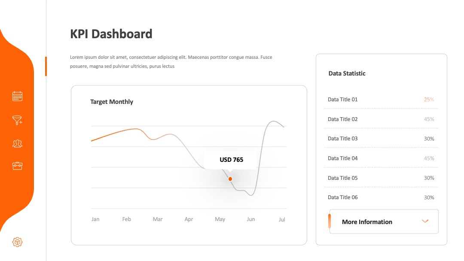464x261 pixels.
Task: Choose the Data Title 05 item
Action: 381,178
